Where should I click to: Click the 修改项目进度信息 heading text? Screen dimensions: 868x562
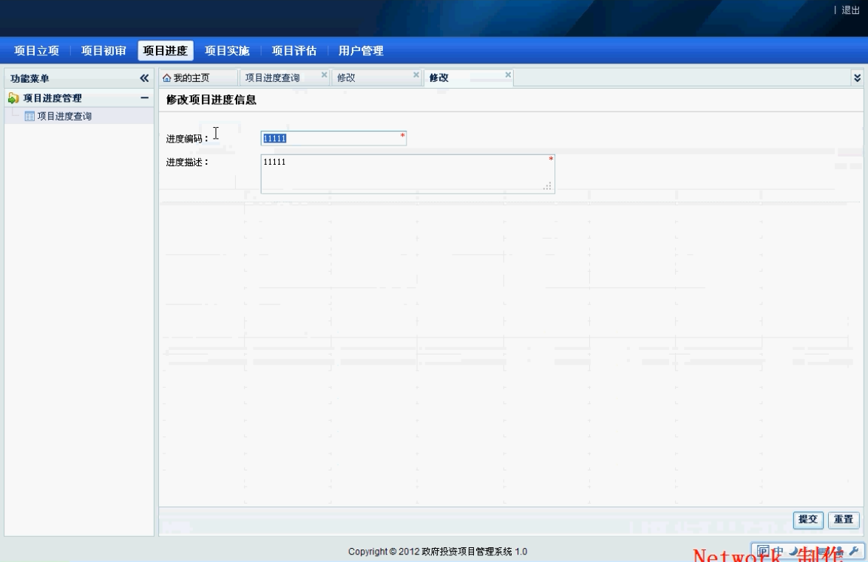pos(211,100)
